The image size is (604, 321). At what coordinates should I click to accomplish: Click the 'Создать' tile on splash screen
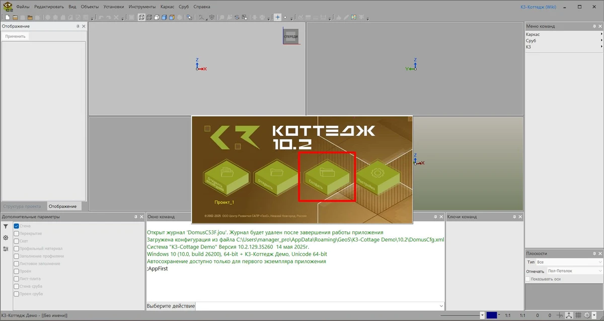(327, 177)
